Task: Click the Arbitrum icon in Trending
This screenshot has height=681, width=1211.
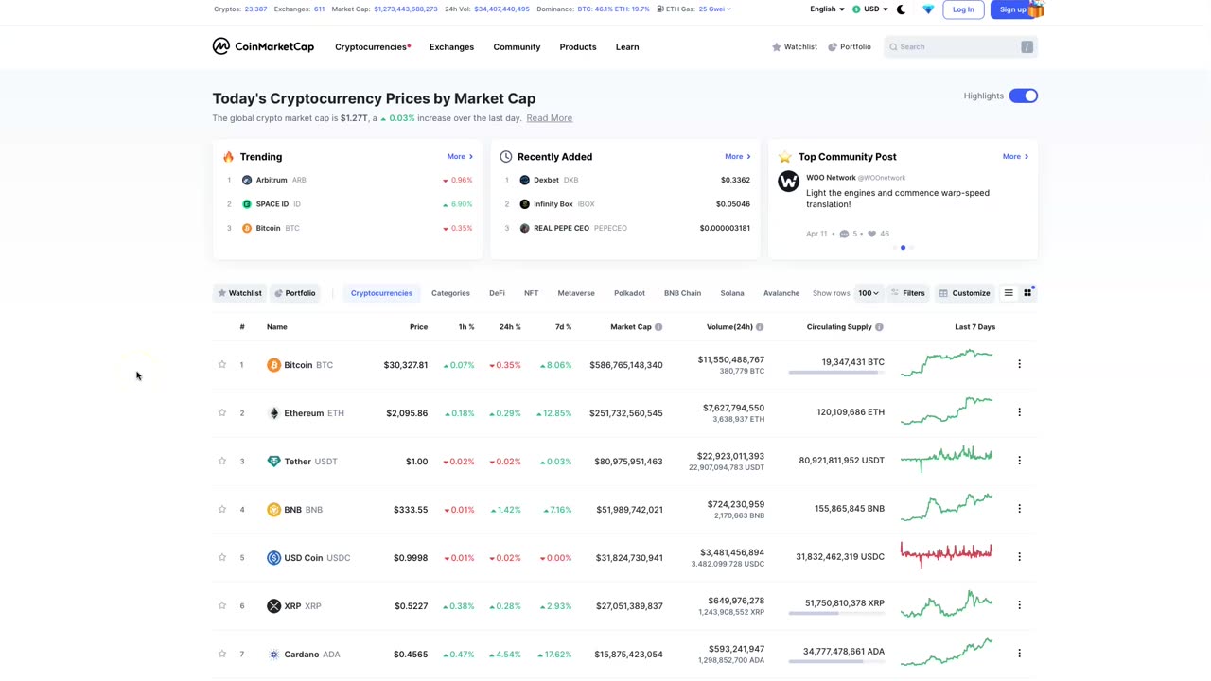Action: (247, 180)
